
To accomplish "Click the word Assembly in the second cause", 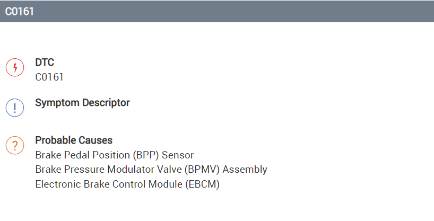I will point(248,170).
